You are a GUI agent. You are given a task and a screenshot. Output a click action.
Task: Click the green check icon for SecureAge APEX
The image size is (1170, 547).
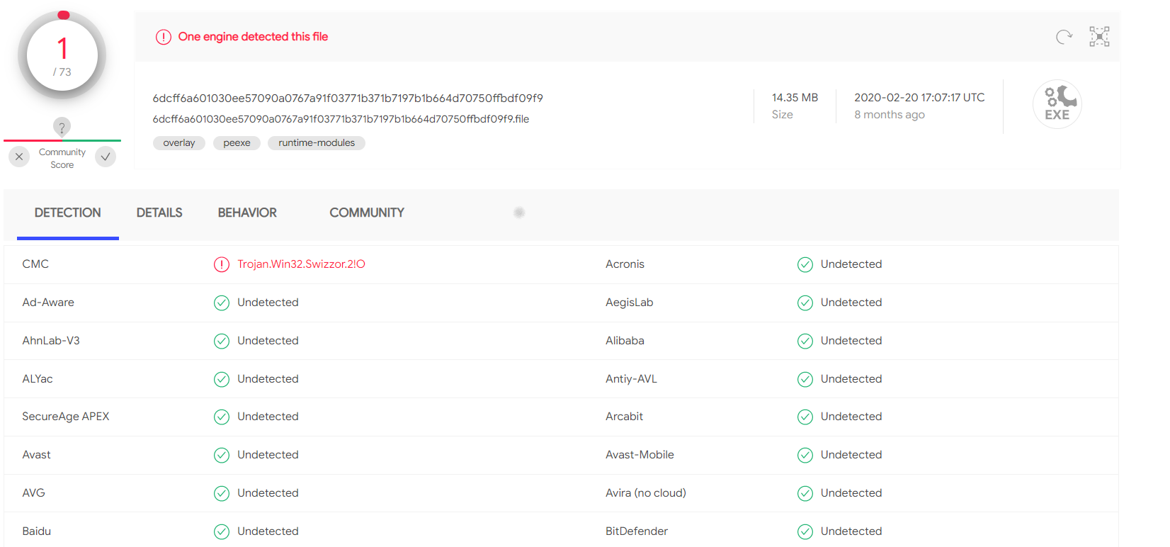pyautogui.click(x=222, y=417)
